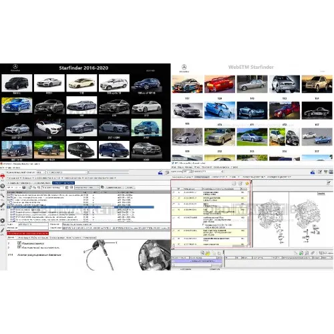
Task: Open the first menu in EPC menu bar
Action: pos(174,167)
